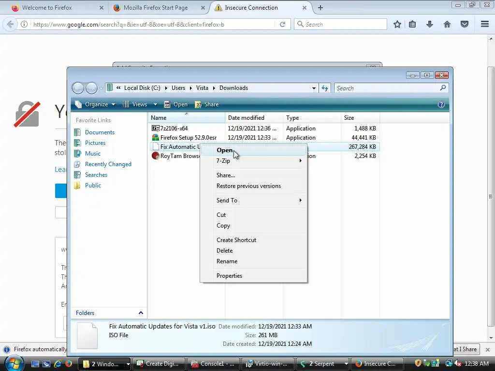Screen dimensions: 495x371
Task: Click the site information icon in address bar
Action: (x=24, y=24)
